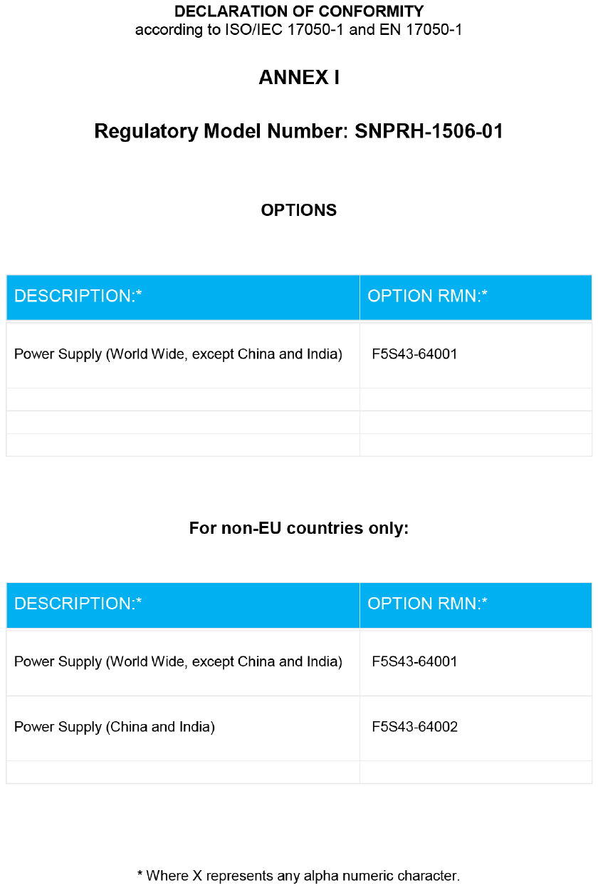Select the 'For non-EU countries only:' heading

[x=299, y=529]
